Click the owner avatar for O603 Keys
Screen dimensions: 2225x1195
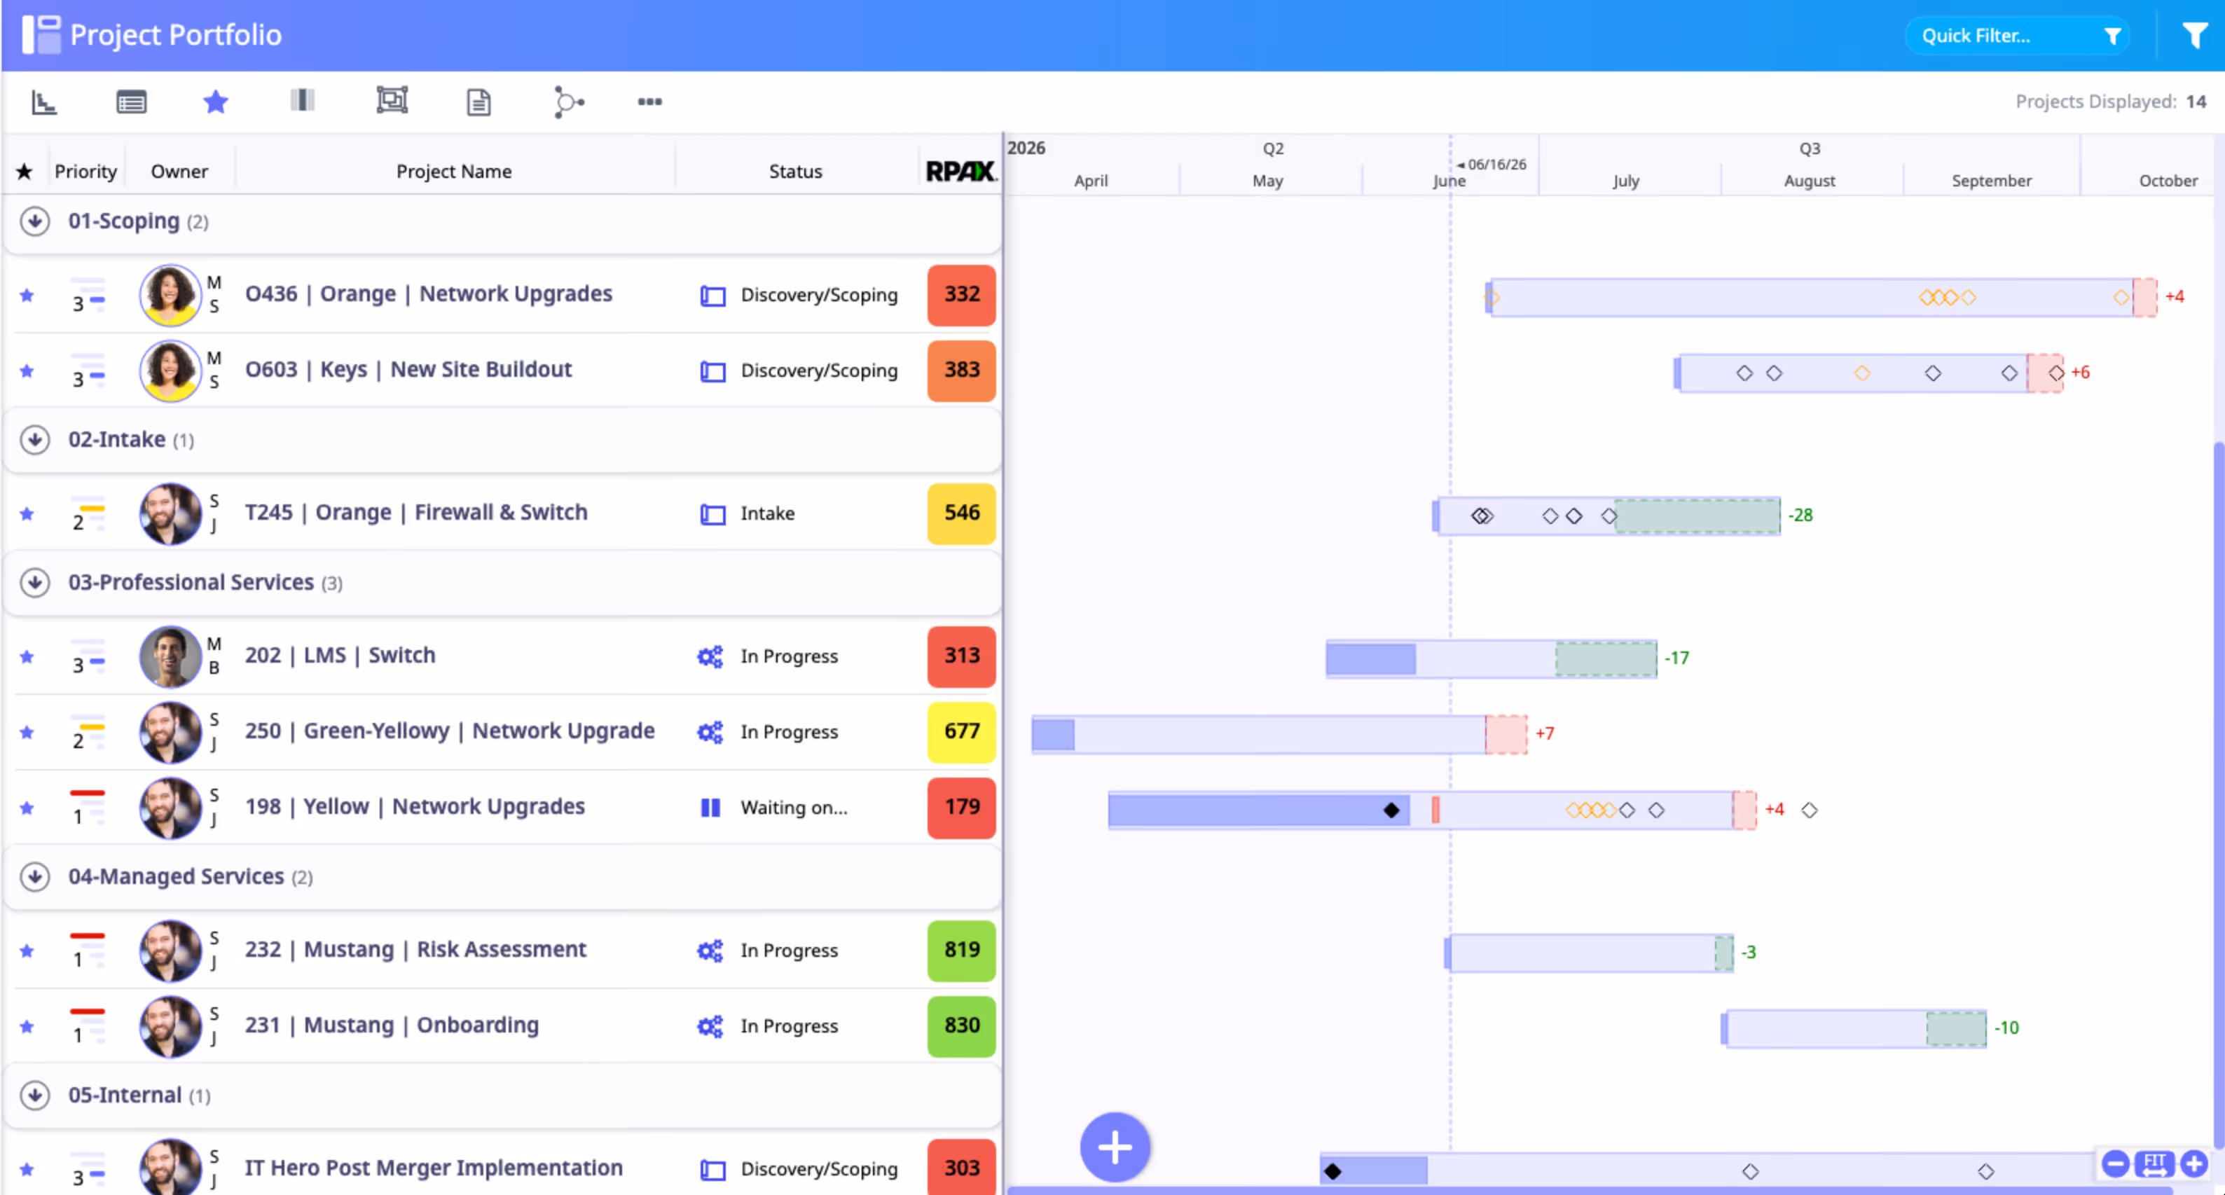click(x=170, y=371)
